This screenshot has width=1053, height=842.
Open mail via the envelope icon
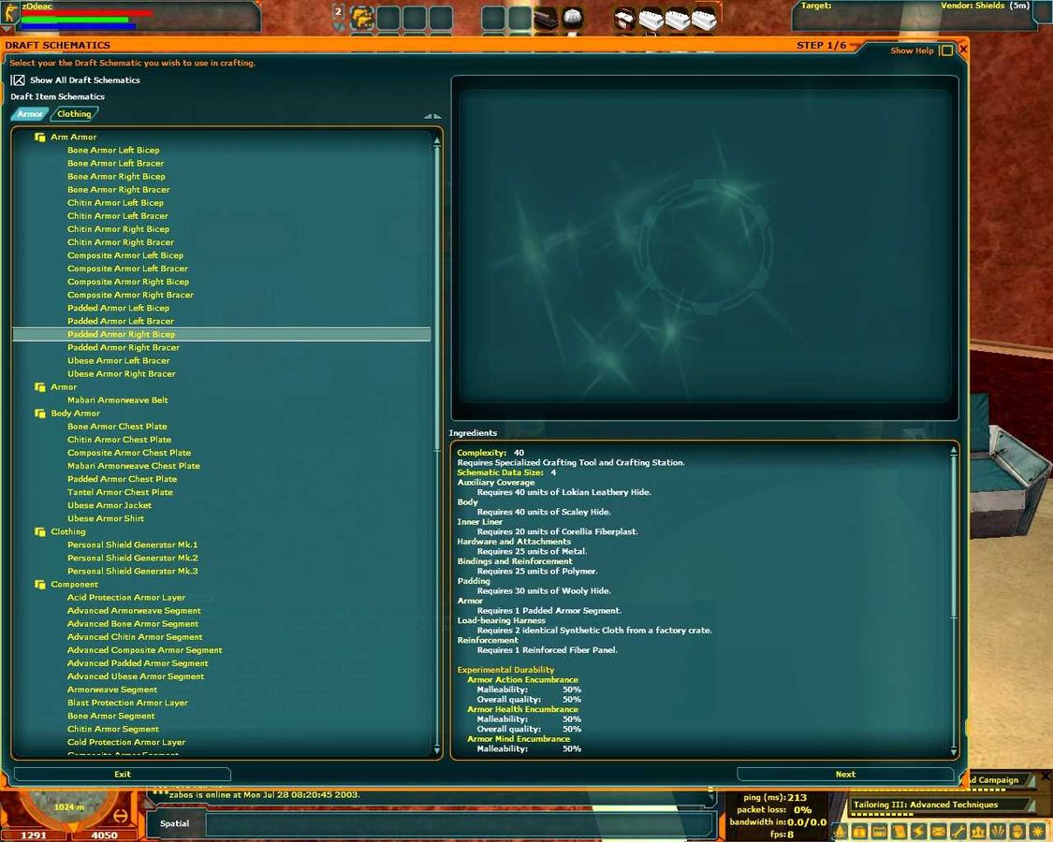(x=938, y=832)
